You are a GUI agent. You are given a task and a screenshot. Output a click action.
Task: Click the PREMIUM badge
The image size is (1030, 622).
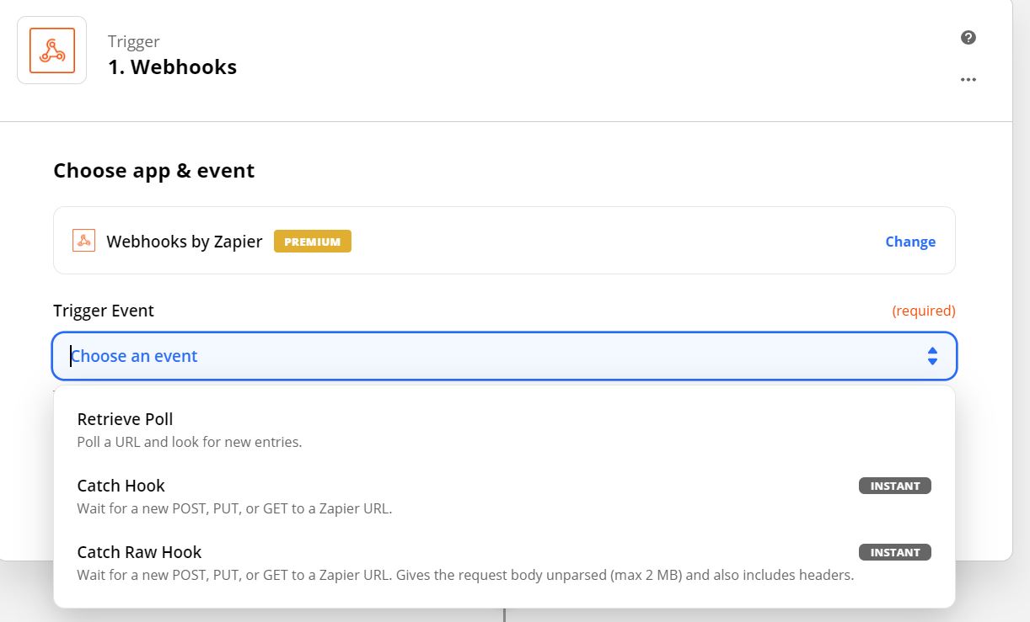click(x=313, y=242)
